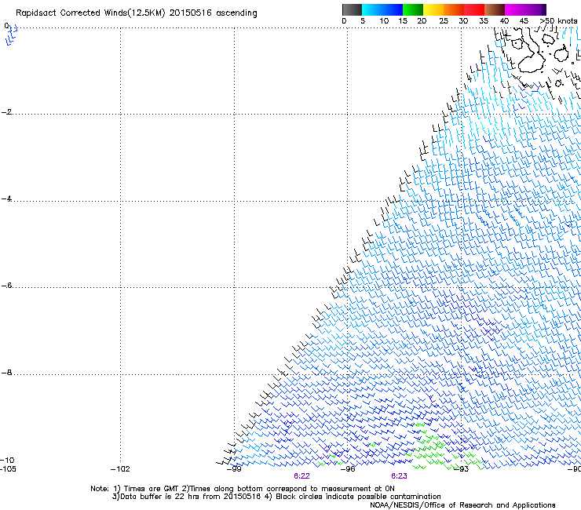Click the '>50 knots' legend label
This screenshot has width=581, height=510.
(558, 21)
